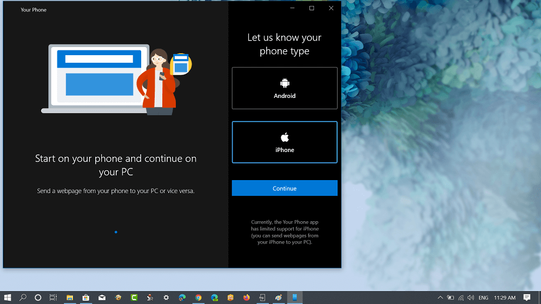Select Android as your phone type

[285, 88]
